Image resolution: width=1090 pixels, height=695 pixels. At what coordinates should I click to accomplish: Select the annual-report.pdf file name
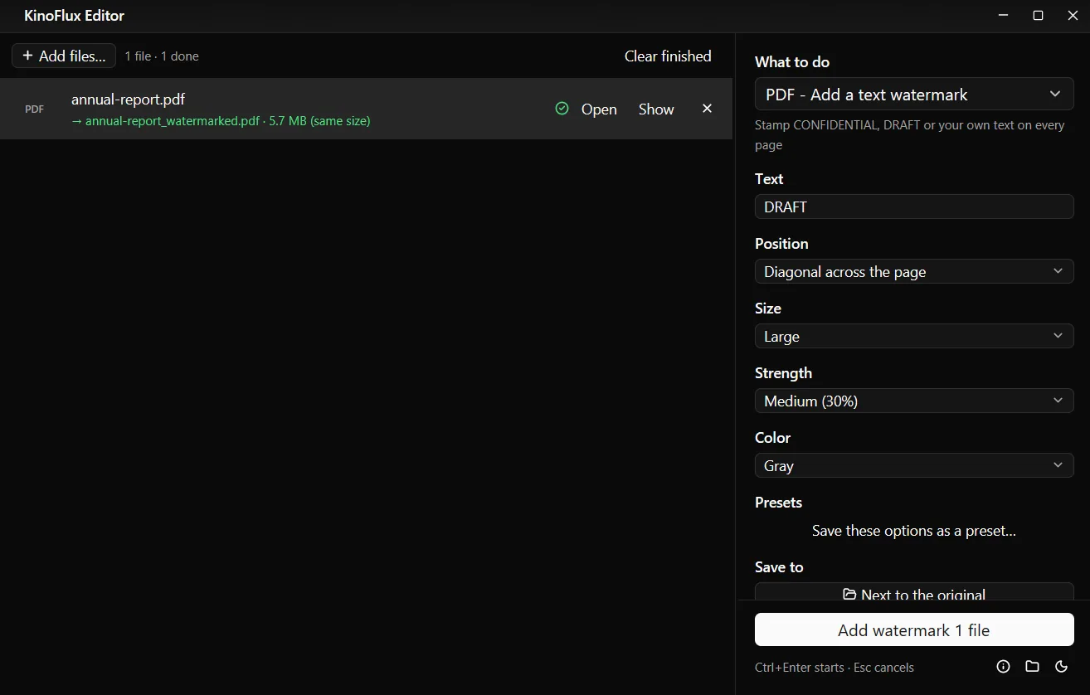(128, 100)
